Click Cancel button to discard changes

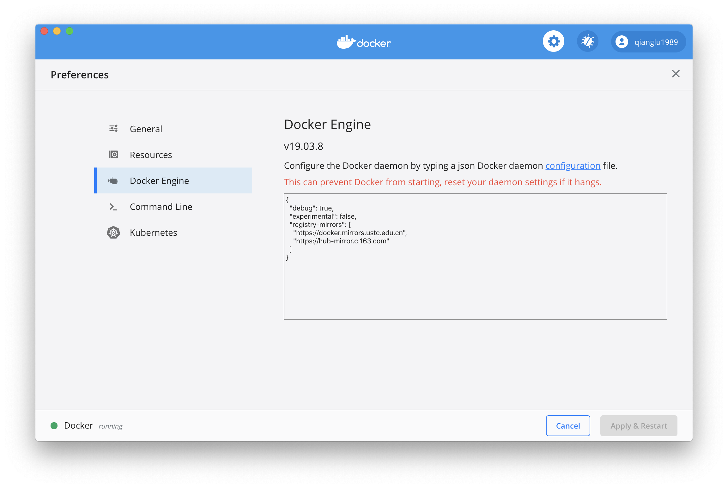tap(568, 425)
